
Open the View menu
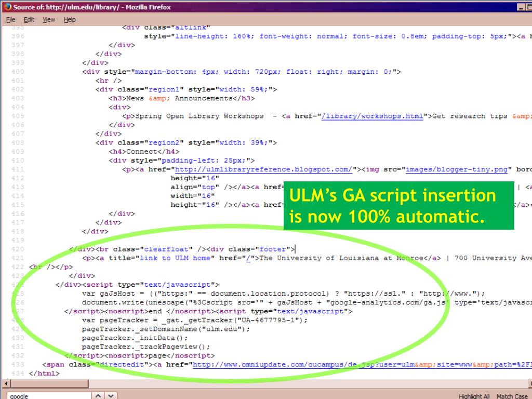click(x=49, y=20)
